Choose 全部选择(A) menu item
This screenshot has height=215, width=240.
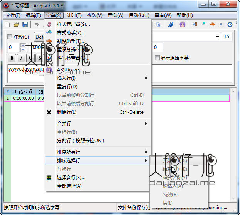[x=98, y=186]
